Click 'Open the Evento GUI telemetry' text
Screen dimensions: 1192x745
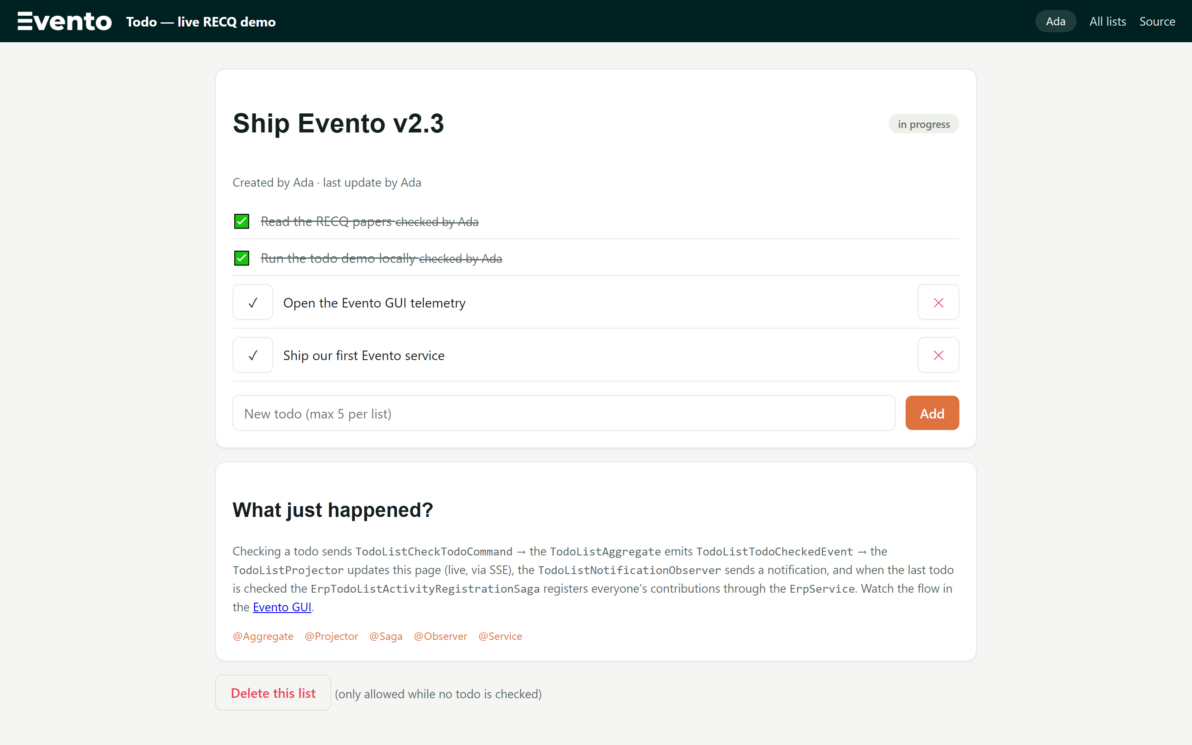click(x=374, y=303)
